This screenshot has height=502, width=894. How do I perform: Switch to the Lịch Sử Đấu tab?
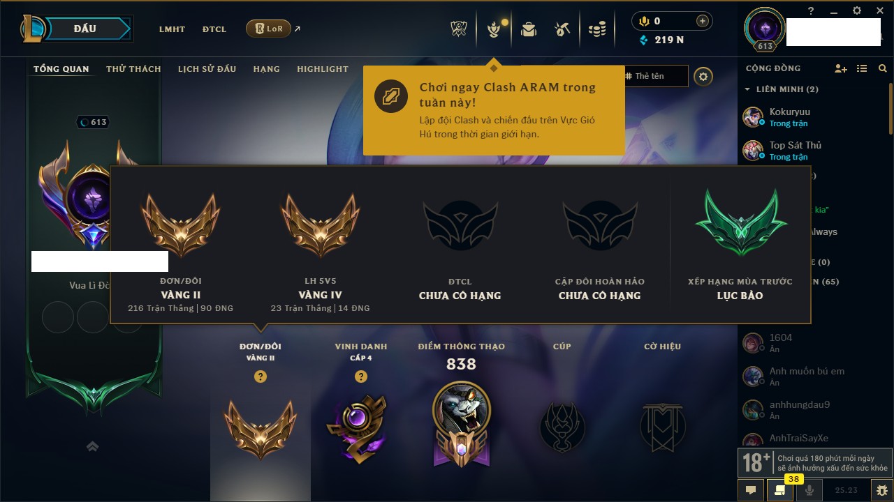coord(207,69)
